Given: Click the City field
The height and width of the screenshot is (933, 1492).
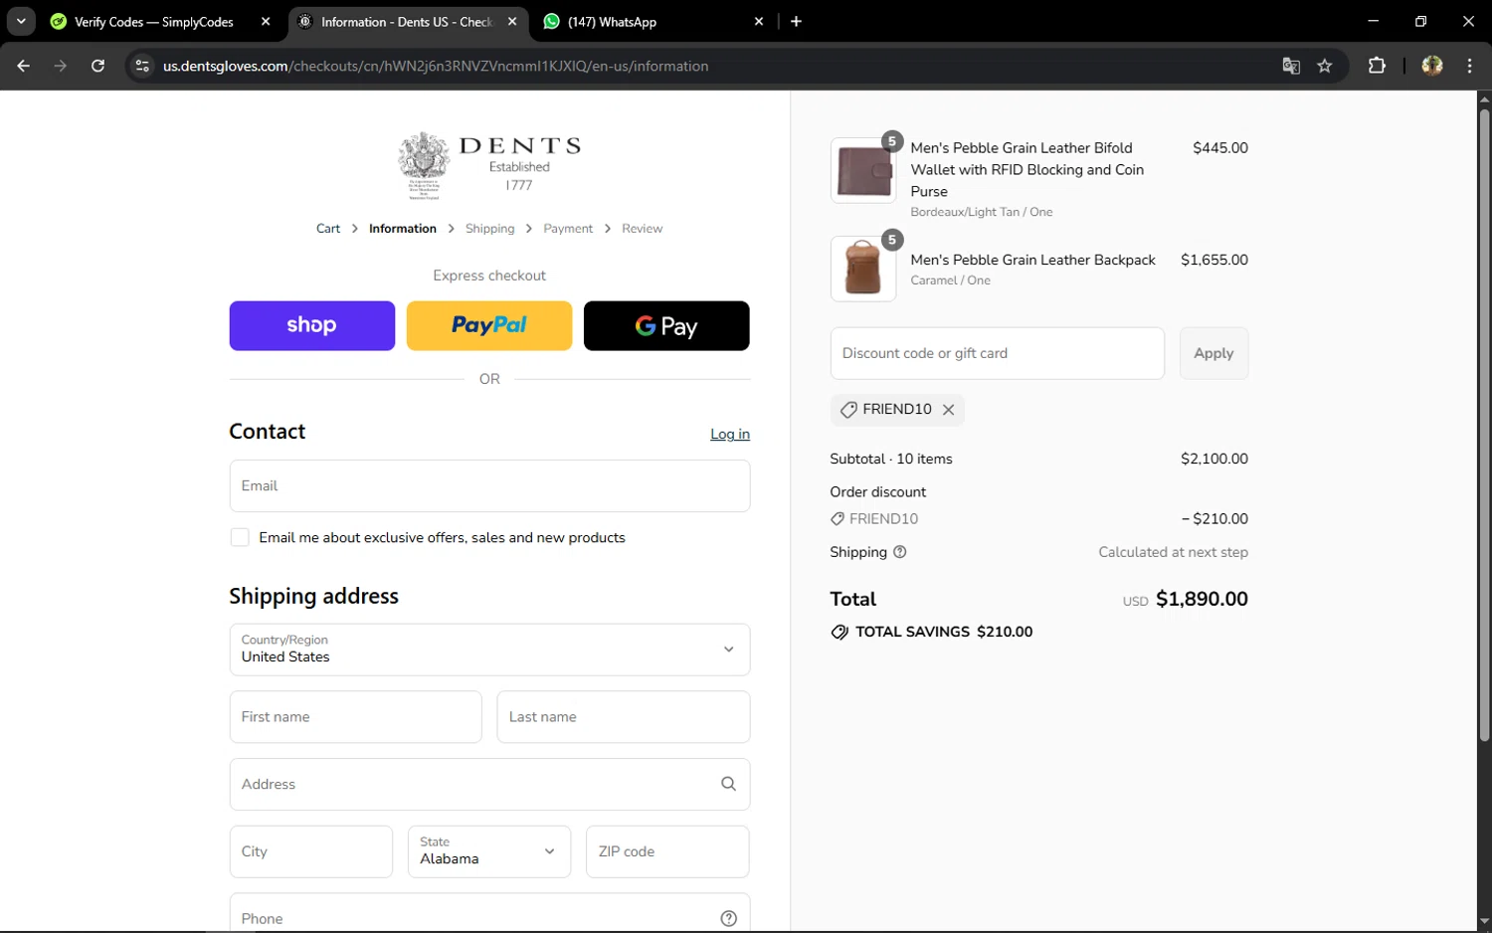Looking at the screenshot, I should 311,851.
